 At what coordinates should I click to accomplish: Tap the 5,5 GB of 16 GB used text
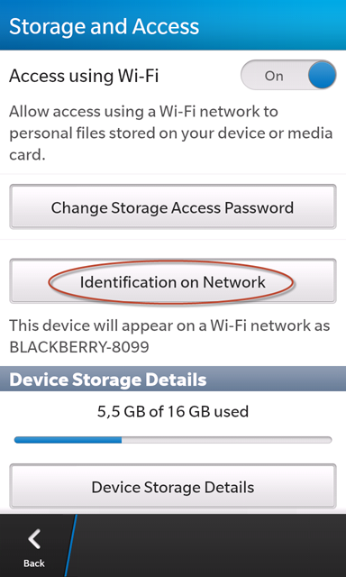[173, 411]
